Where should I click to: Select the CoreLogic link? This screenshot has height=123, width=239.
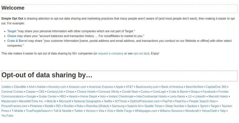(159, 92)
